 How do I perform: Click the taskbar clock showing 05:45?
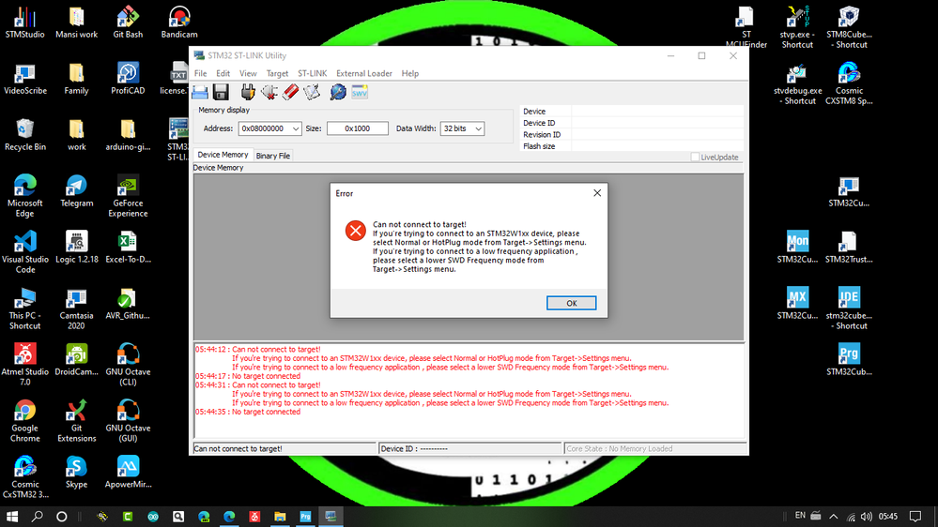click(x=888, y=517)
